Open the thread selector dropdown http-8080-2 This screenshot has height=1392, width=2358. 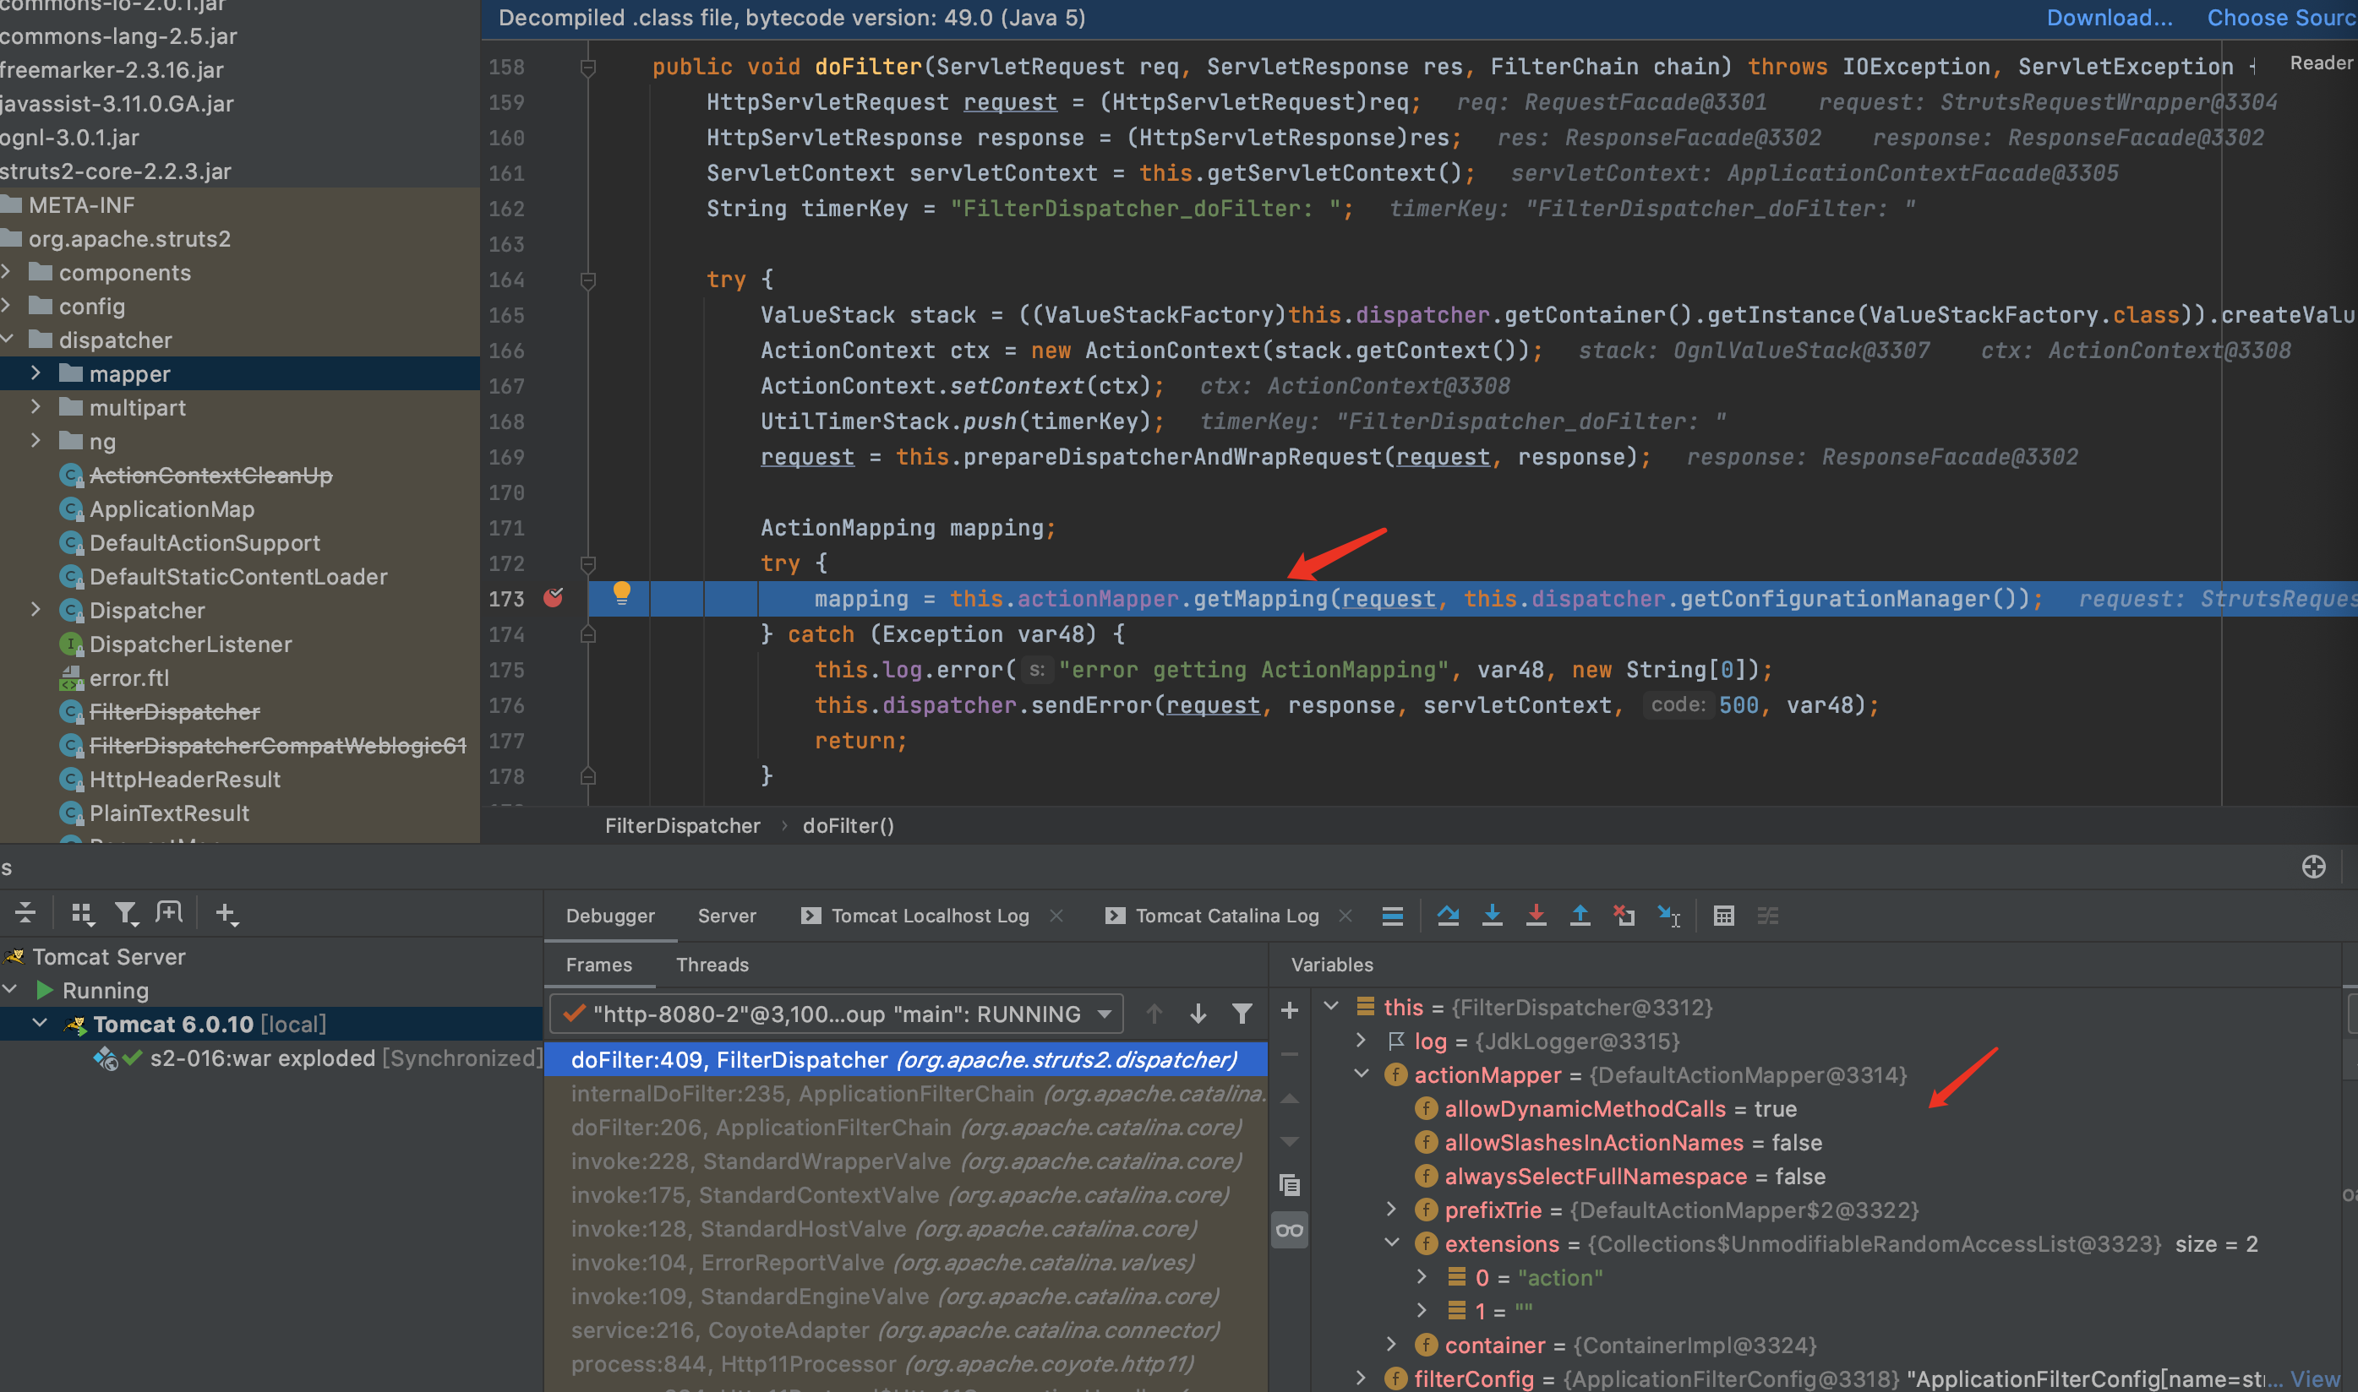836,1014
